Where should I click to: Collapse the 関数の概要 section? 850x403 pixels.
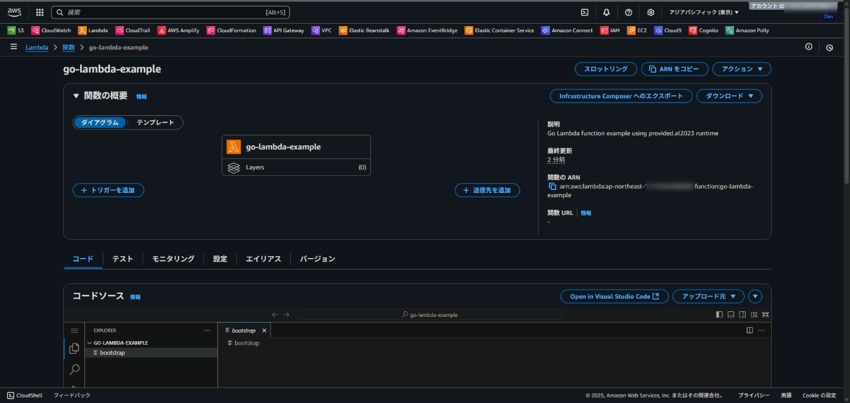[x=76, y=96]
